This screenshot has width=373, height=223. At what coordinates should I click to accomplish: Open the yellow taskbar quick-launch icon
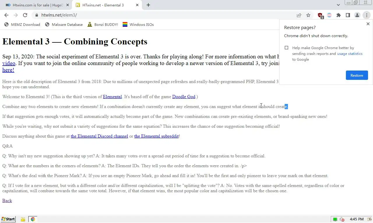click(x=23, y=219)
